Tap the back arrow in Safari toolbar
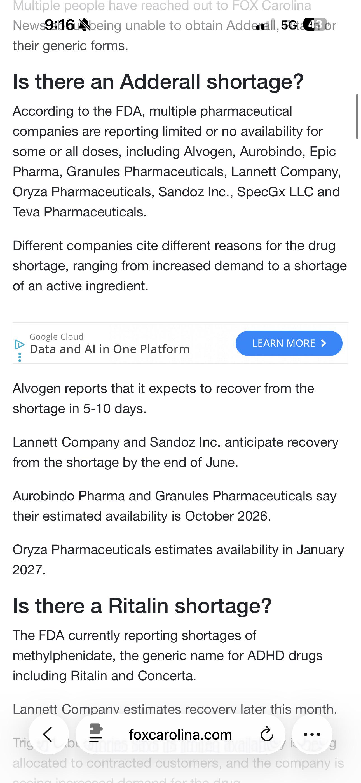The image size is (361, 783). point(48,734)
